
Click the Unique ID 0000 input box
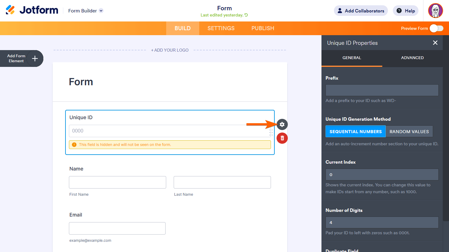pyautogui.click(x=170, y=131)
